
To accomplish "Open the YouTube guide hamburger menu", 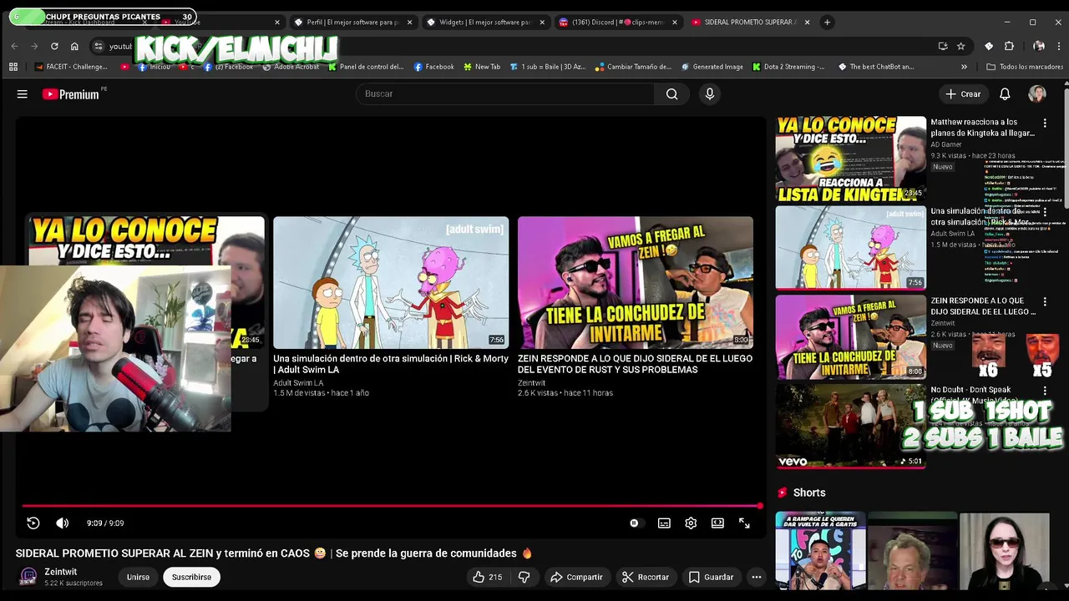I will coord(23,94).
